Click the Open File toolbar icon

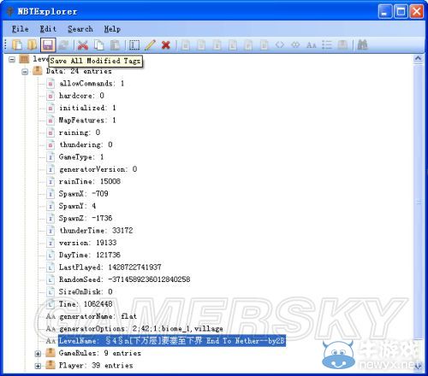pyautogui.click(x=17, y=45)
